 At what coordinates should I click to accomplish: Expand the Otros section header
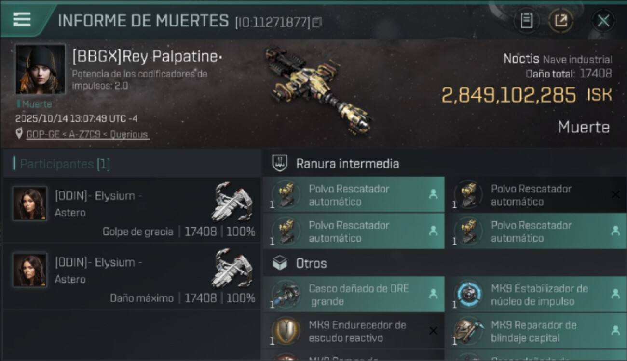pyautogui.click(x=311, y=263)
